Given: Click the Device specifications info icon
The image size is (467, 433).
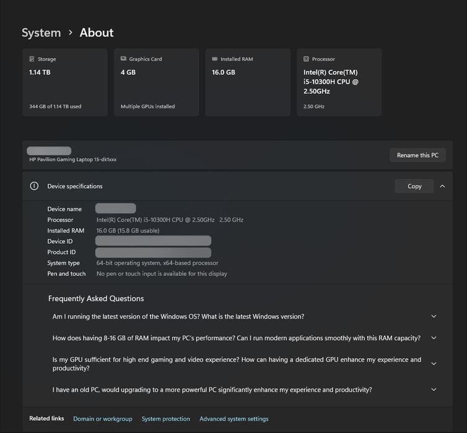Looking at the screenshot, I should point(35,186).
